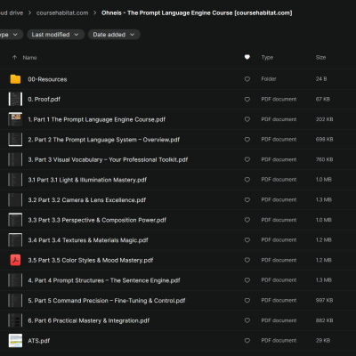Open the Date added filter dropdown
The image size is (356, 356).
(114, 35)
